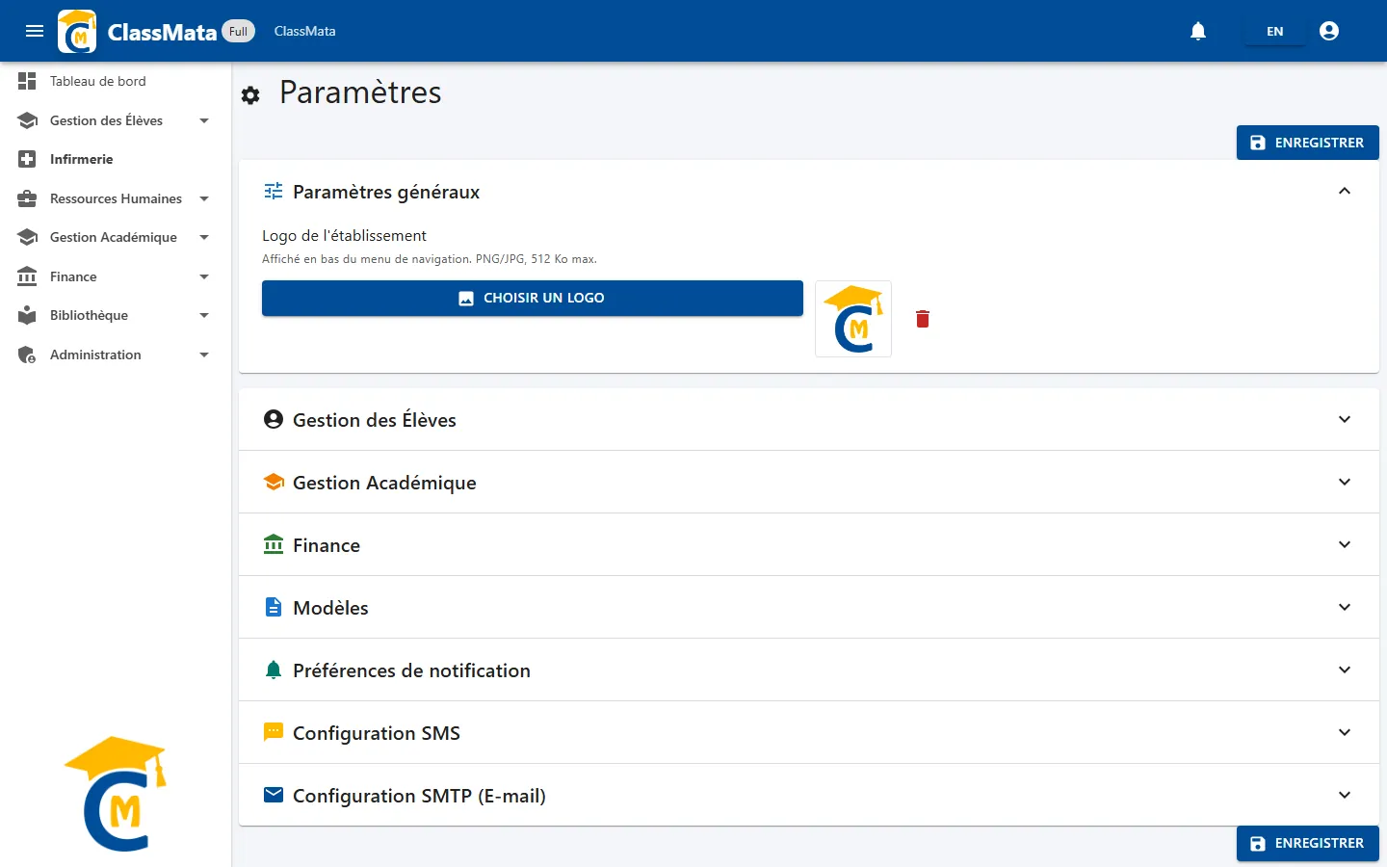The width and height of the screenshot is (1387, 867).
Task: Open the Ressources Humaines sidebar submenu
Action: 116,198
